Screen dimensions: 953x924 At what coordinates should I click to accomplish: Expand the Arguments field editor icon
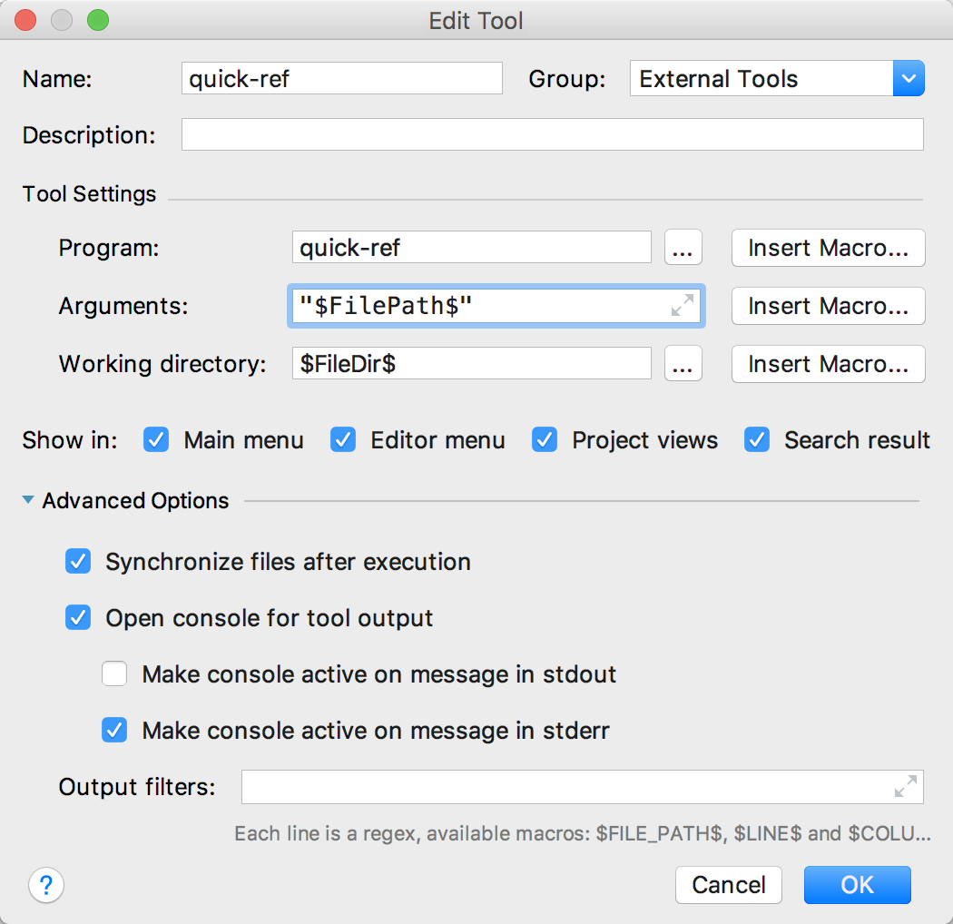pyautogui.click(x=682, y=306)
